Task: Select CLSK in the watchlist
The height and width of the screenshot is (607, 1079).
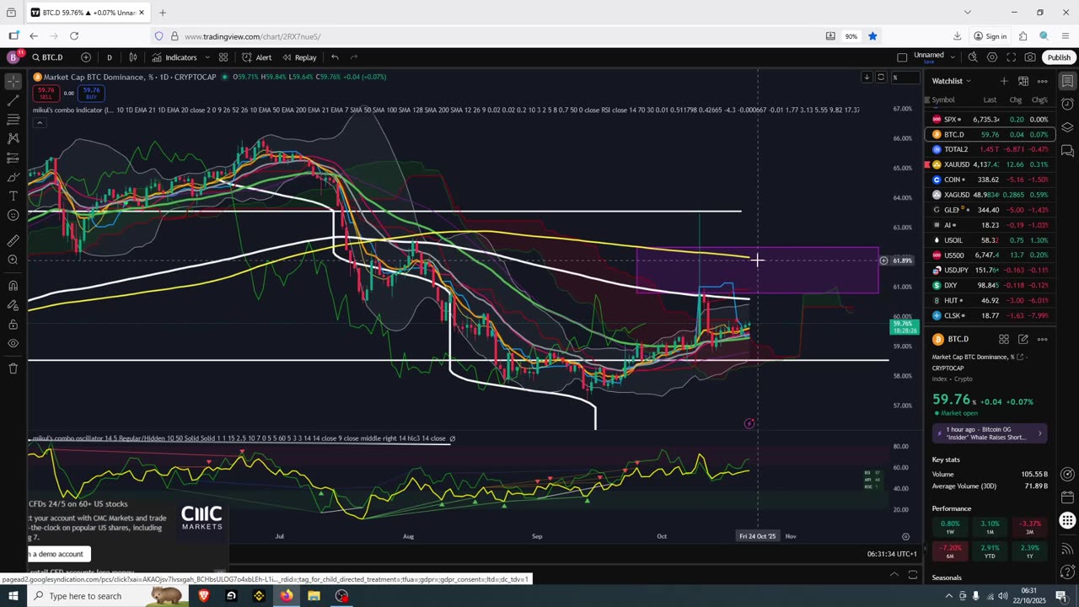Action: [990, 315]
